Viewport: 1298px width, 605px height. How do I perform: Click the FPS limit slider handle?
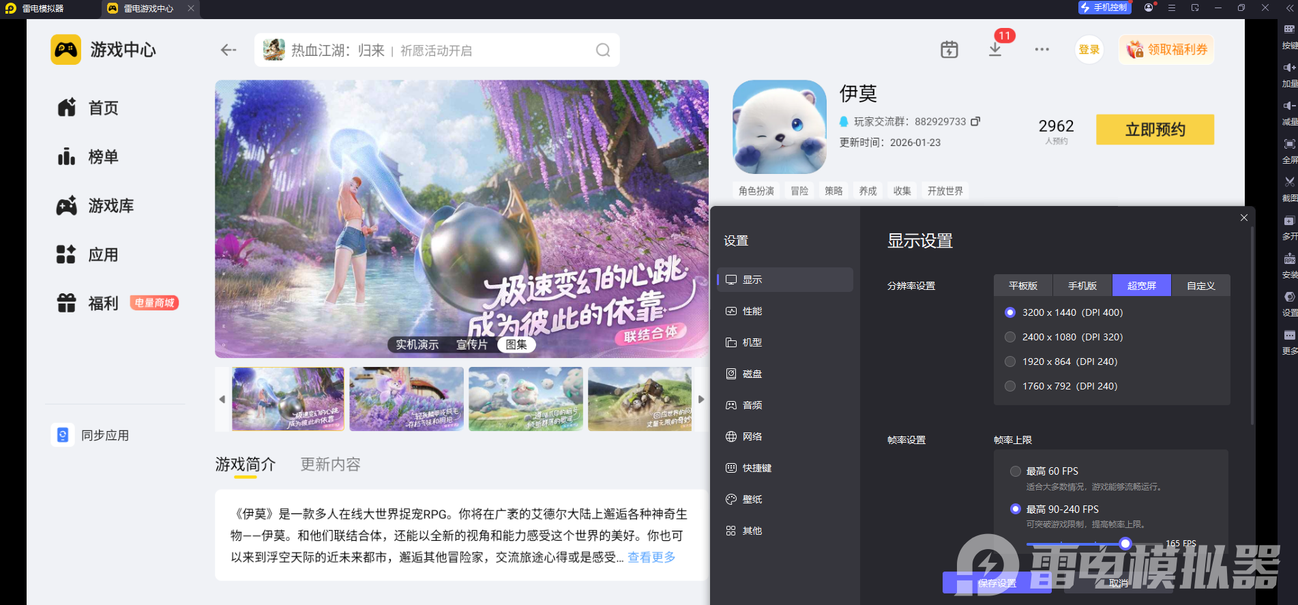pyautogui.click(x=1125, y=544)
